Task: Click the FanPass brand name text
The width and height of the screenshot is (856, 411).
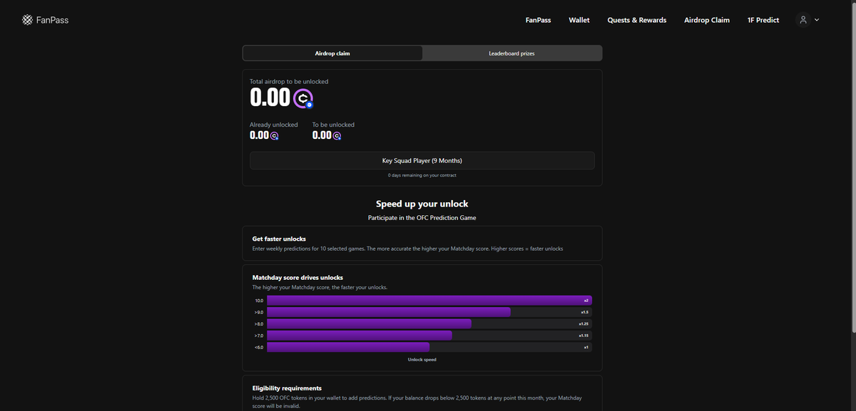Action: (52, 20)
